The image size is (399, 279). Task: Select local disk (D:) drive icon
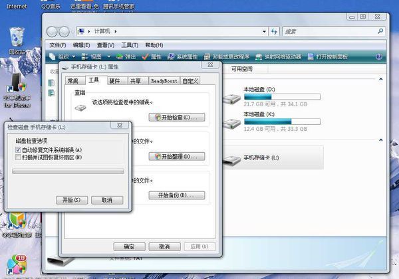(x=231, y=98)
